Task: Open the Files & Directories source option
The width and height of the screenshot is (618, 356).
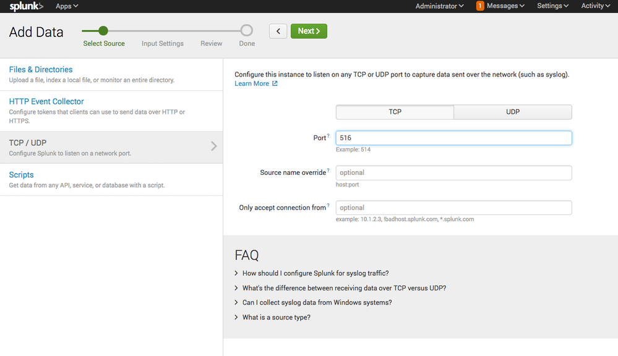Action: pos(40,69)
